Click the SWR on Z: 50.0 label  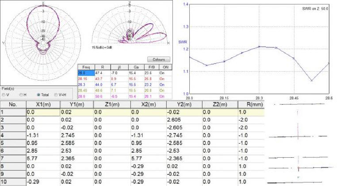tap(315, 9)
